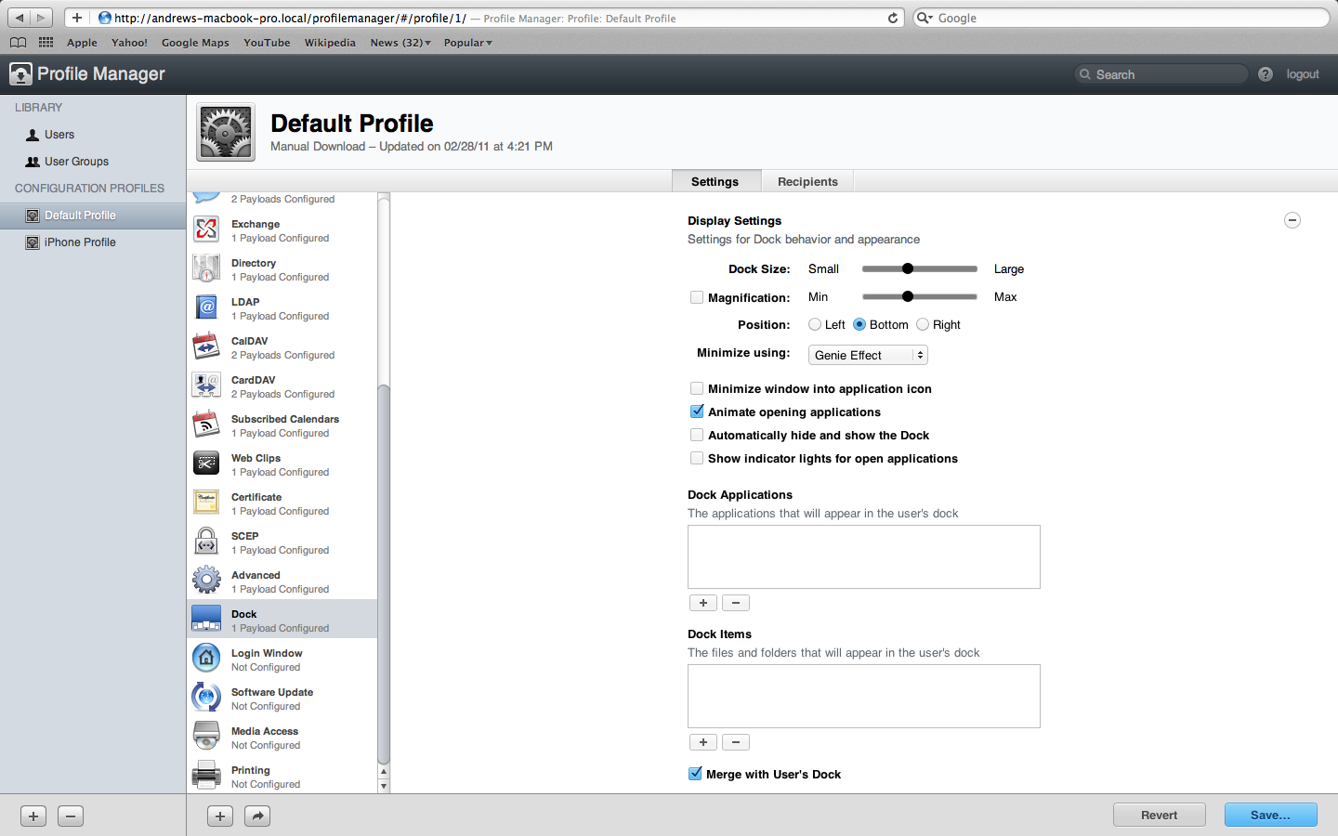Open the Apple bookmark
The image size is (1338, 836).
click(x=82, y=43)
